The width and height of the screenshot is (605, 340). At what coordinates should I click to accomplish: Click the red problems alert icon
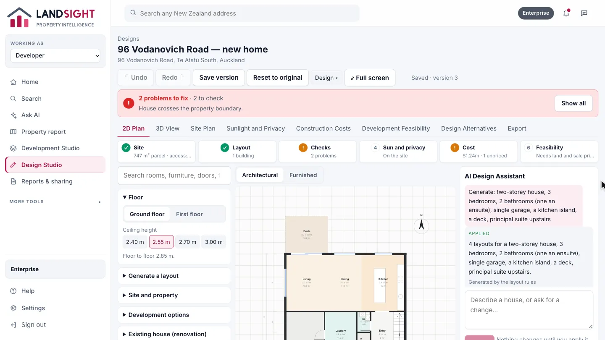129,103
